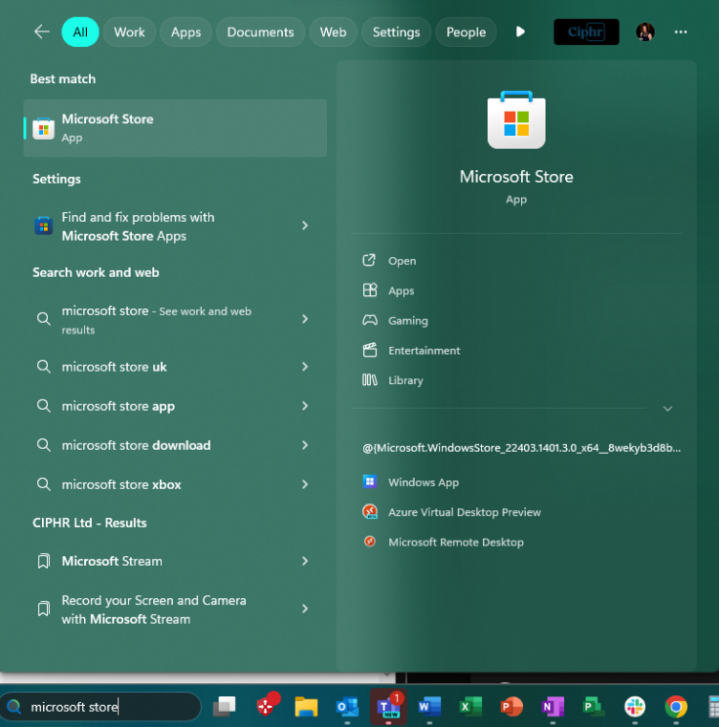Open 'Record your Screen and Camera' result
The width and height of the screenshot is (719, 727).
[x=175, y=609]
